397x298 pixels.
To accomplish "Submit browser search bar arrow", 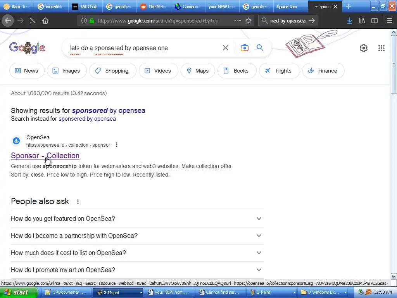I will pos(312,21).
